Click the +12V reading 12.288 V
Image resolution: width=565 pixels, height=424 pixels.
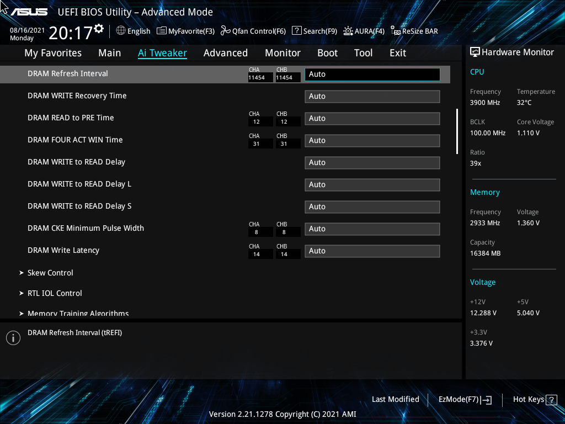coord(483,313)
